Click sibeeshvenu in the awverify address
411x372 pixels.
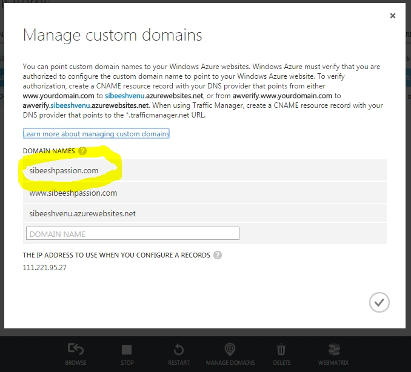pyautogui.click(x=70, y=105)
